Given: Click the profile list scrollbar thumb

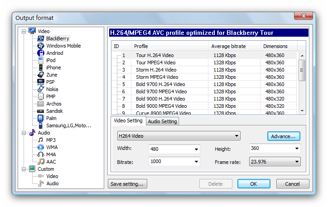Looking at the screenshot, I should [x=302, y=70].
